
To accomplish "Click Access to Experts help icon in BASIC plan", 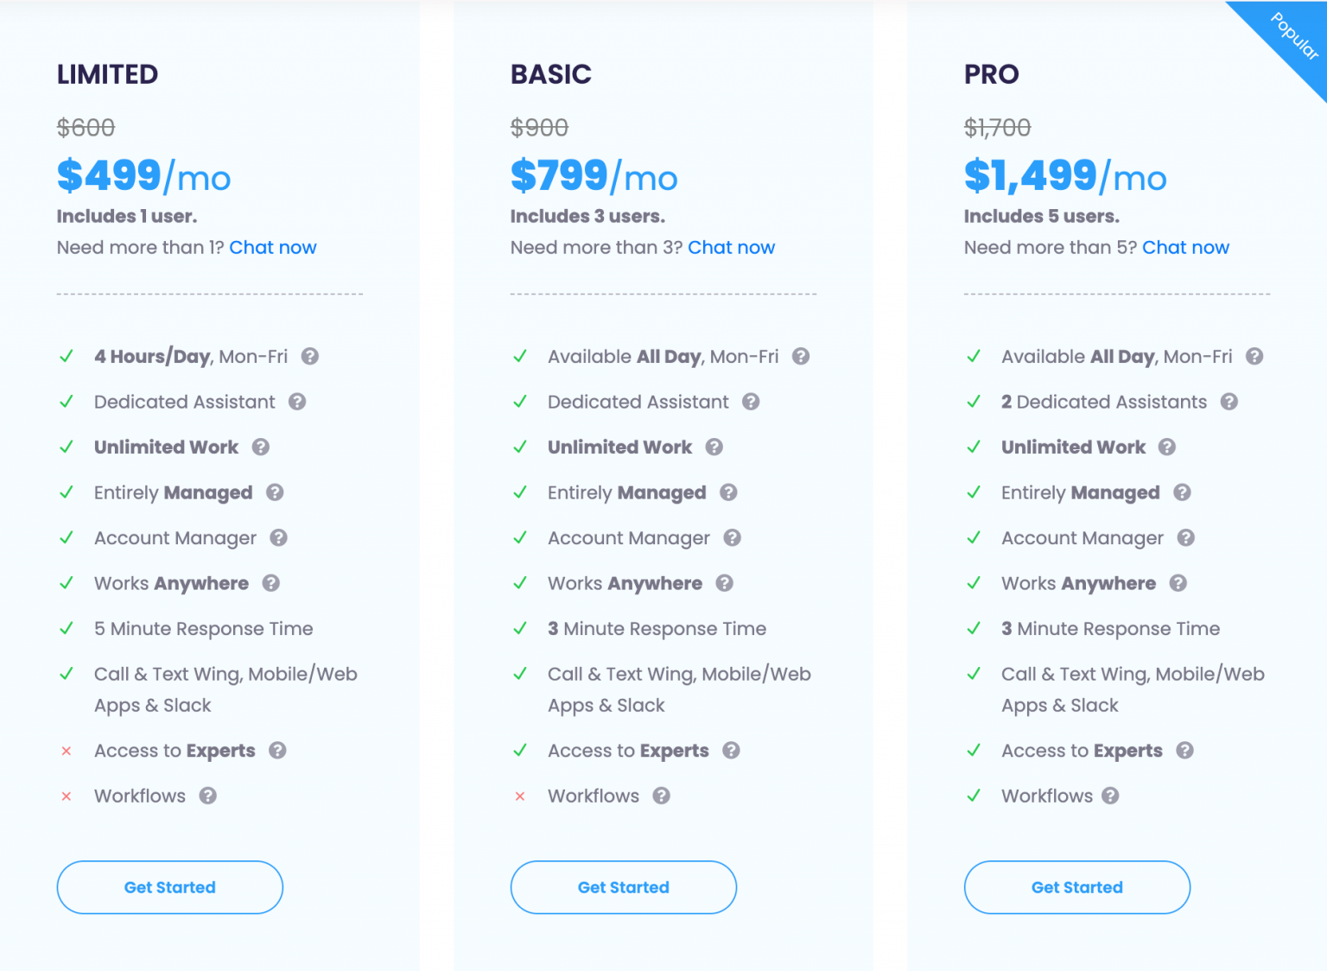I will click(x=732, y=751).
